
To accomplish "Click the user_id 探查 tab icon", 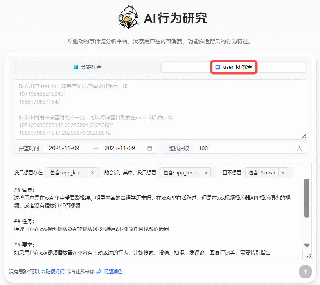I will [218, 67].
